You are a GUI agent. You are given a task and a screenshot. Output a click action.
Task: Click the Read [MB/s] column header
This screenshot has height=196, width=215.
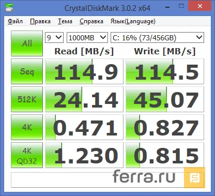click(x=84, y=51)
